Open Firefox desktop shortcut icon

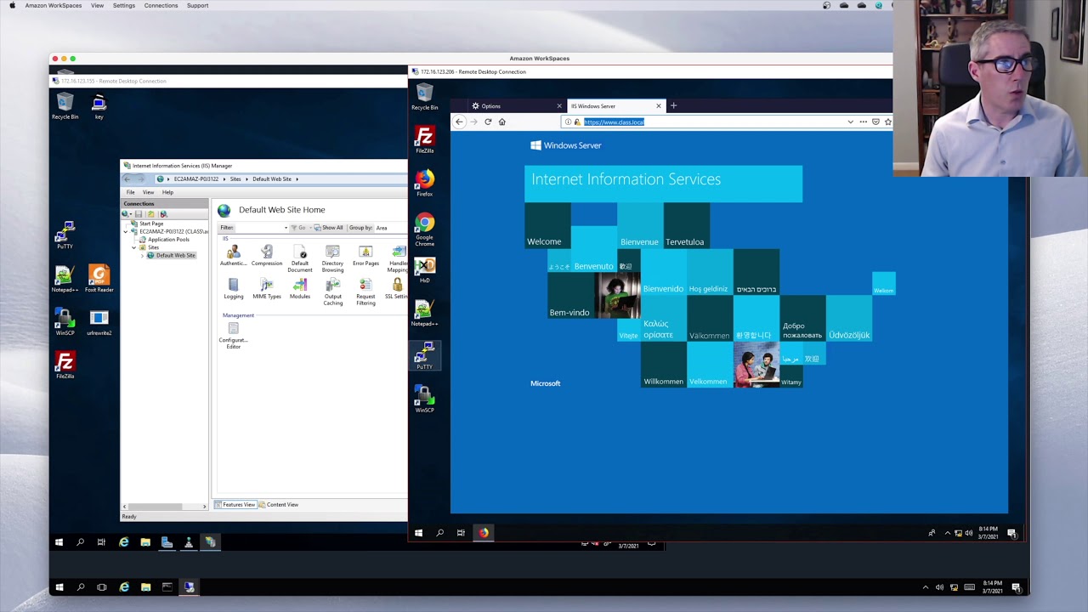(424, 183)
